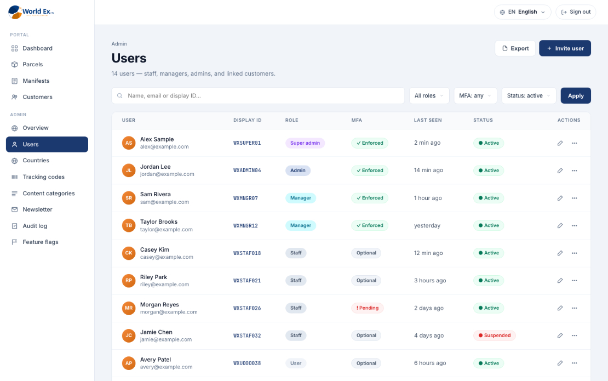Click the Suspended status badge for Jamie Chen
608x381 pixels.
pos(495,335)
